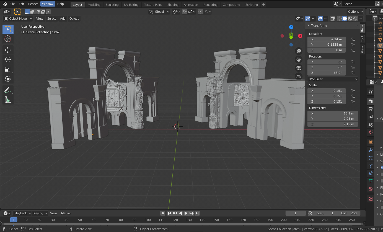Activate the combined Transform tool
The height and width of the screenshot is (232, 383).
[x=8, y=79]
